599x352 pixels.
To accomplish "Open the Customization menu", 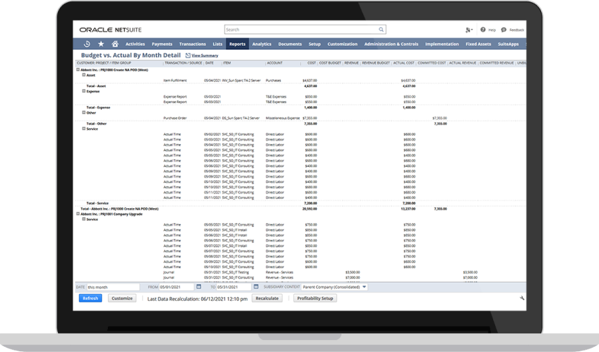I will click(x=342, y=44).
